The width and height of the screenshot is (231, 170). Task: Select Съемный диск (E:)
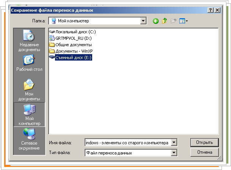tap(74, 58)
